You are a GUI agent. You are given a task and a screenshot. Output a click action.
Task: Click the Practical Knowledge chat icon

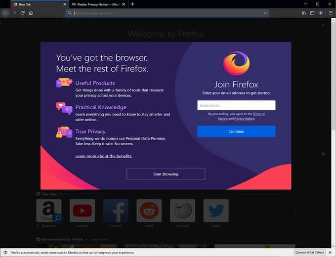click(64, 108)
